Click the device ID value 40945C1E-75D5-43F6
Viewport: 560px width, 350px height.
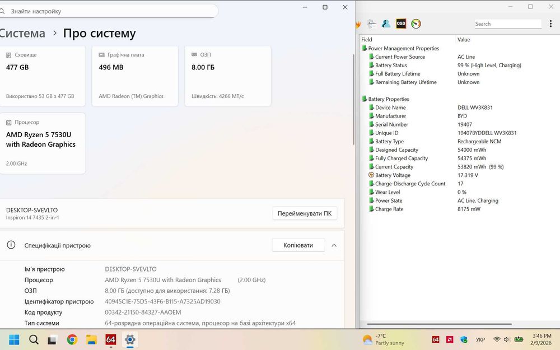coord(162,301)
